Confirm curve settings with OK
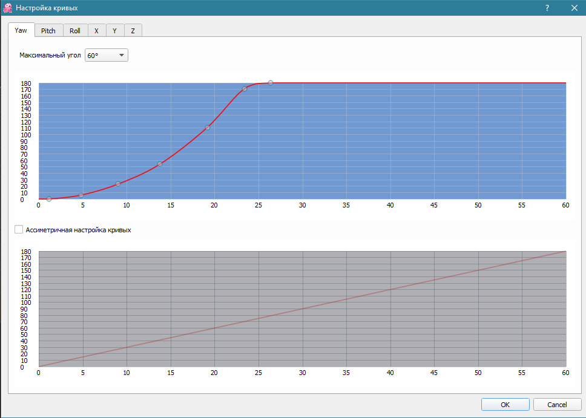The width and height of the screenshot is (586, 418). (505, 405)
